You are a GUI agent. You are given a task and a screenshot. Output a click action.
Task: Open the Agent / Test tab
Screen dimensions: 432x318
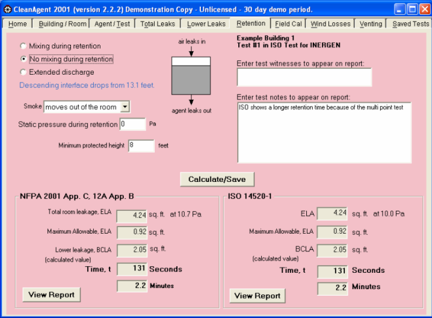coord(112,24)
